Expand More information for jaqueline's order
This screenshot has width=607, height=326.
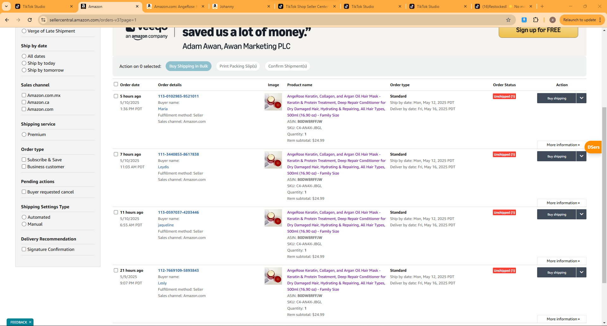562,261
